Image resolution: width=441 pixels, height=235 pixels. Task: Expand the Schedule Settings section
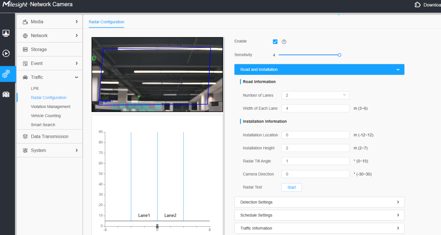[x=319, y=215]
